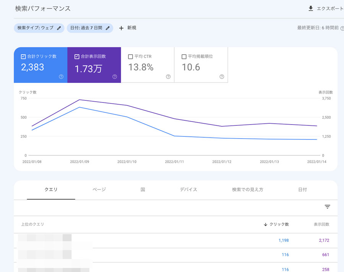
Task: Click the 2022/01/14 axis date label
Action: point(316,162)
